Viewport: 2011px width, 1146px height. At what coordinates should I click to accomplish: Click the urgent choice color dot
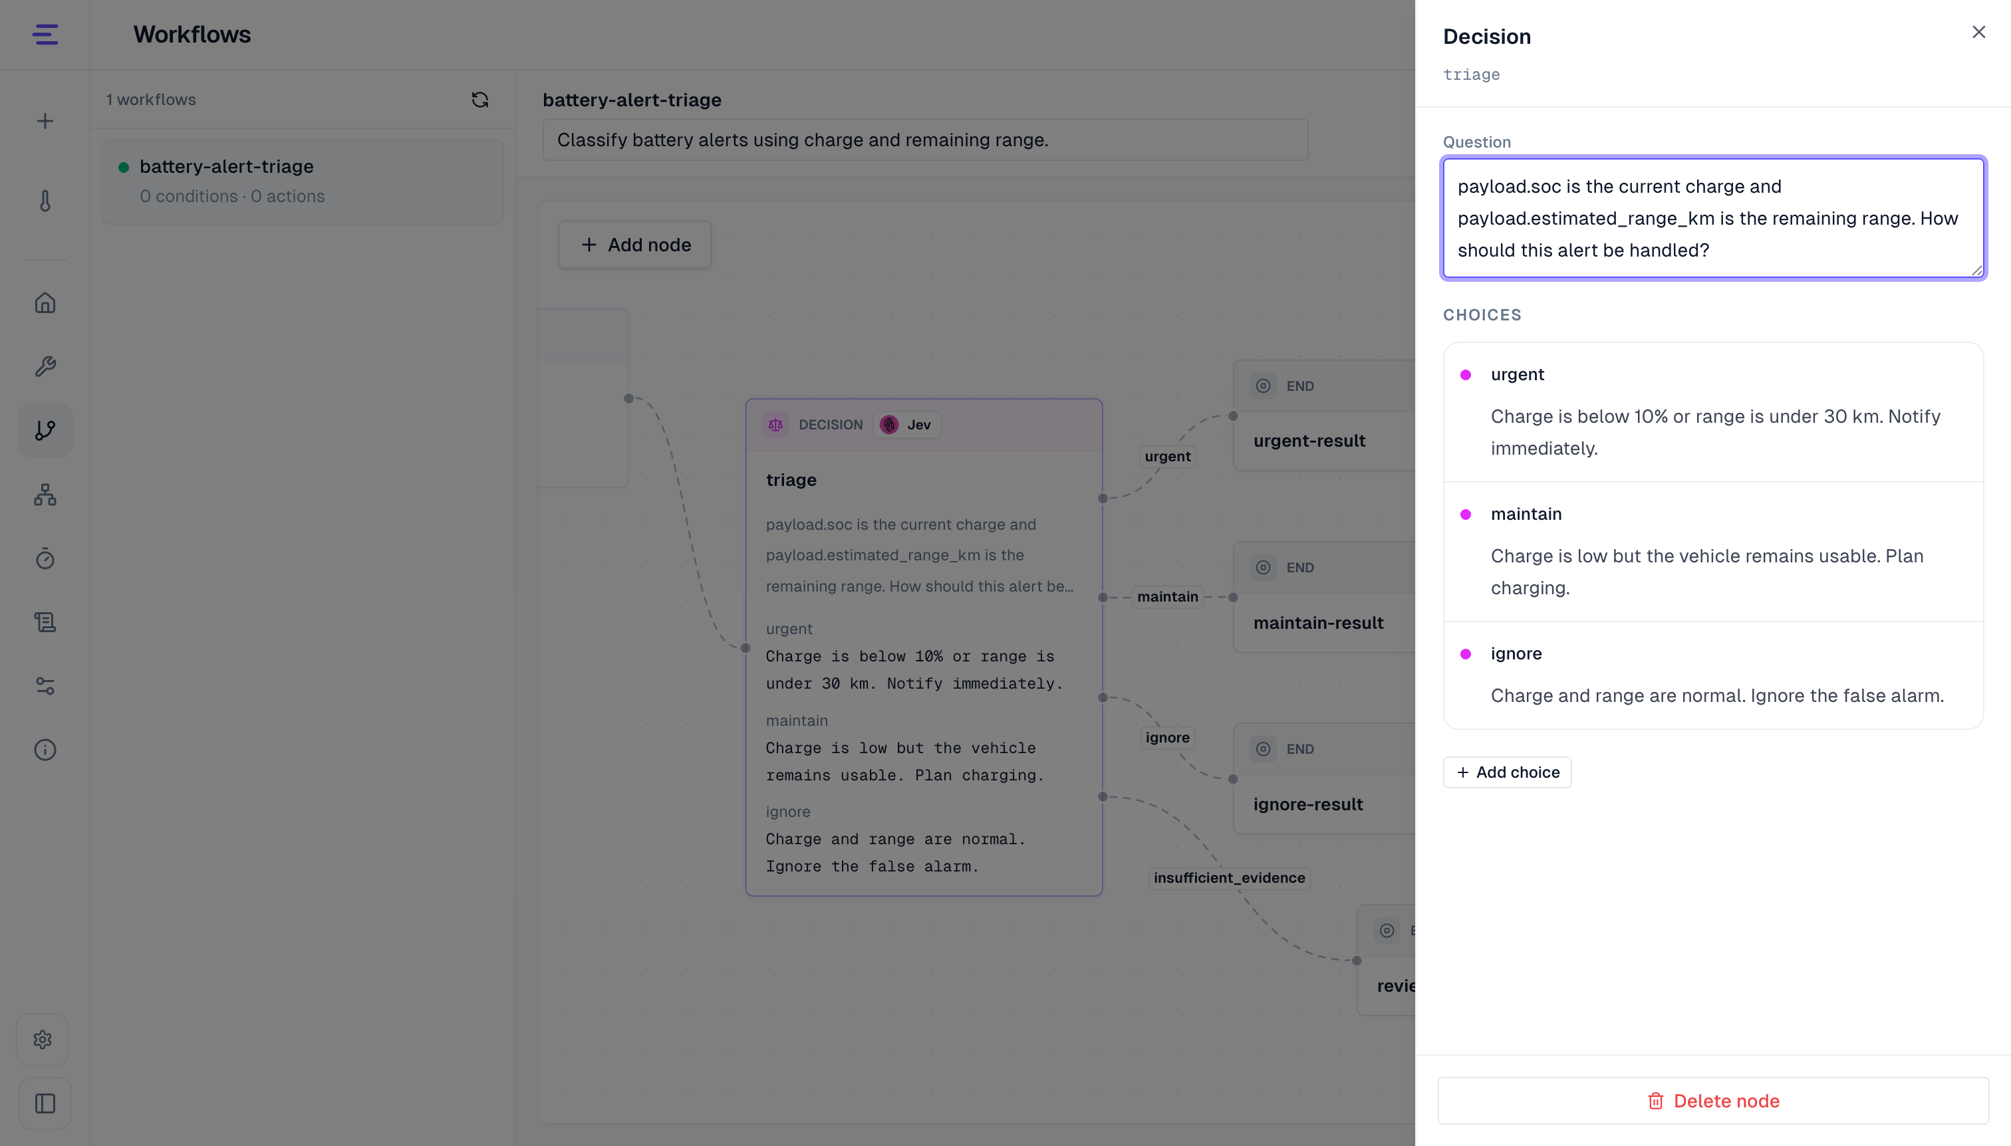coord(1465,375)
